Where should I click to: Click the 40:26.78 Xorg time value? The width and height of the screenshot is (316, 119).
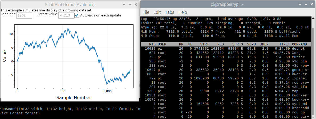point(282,53)
